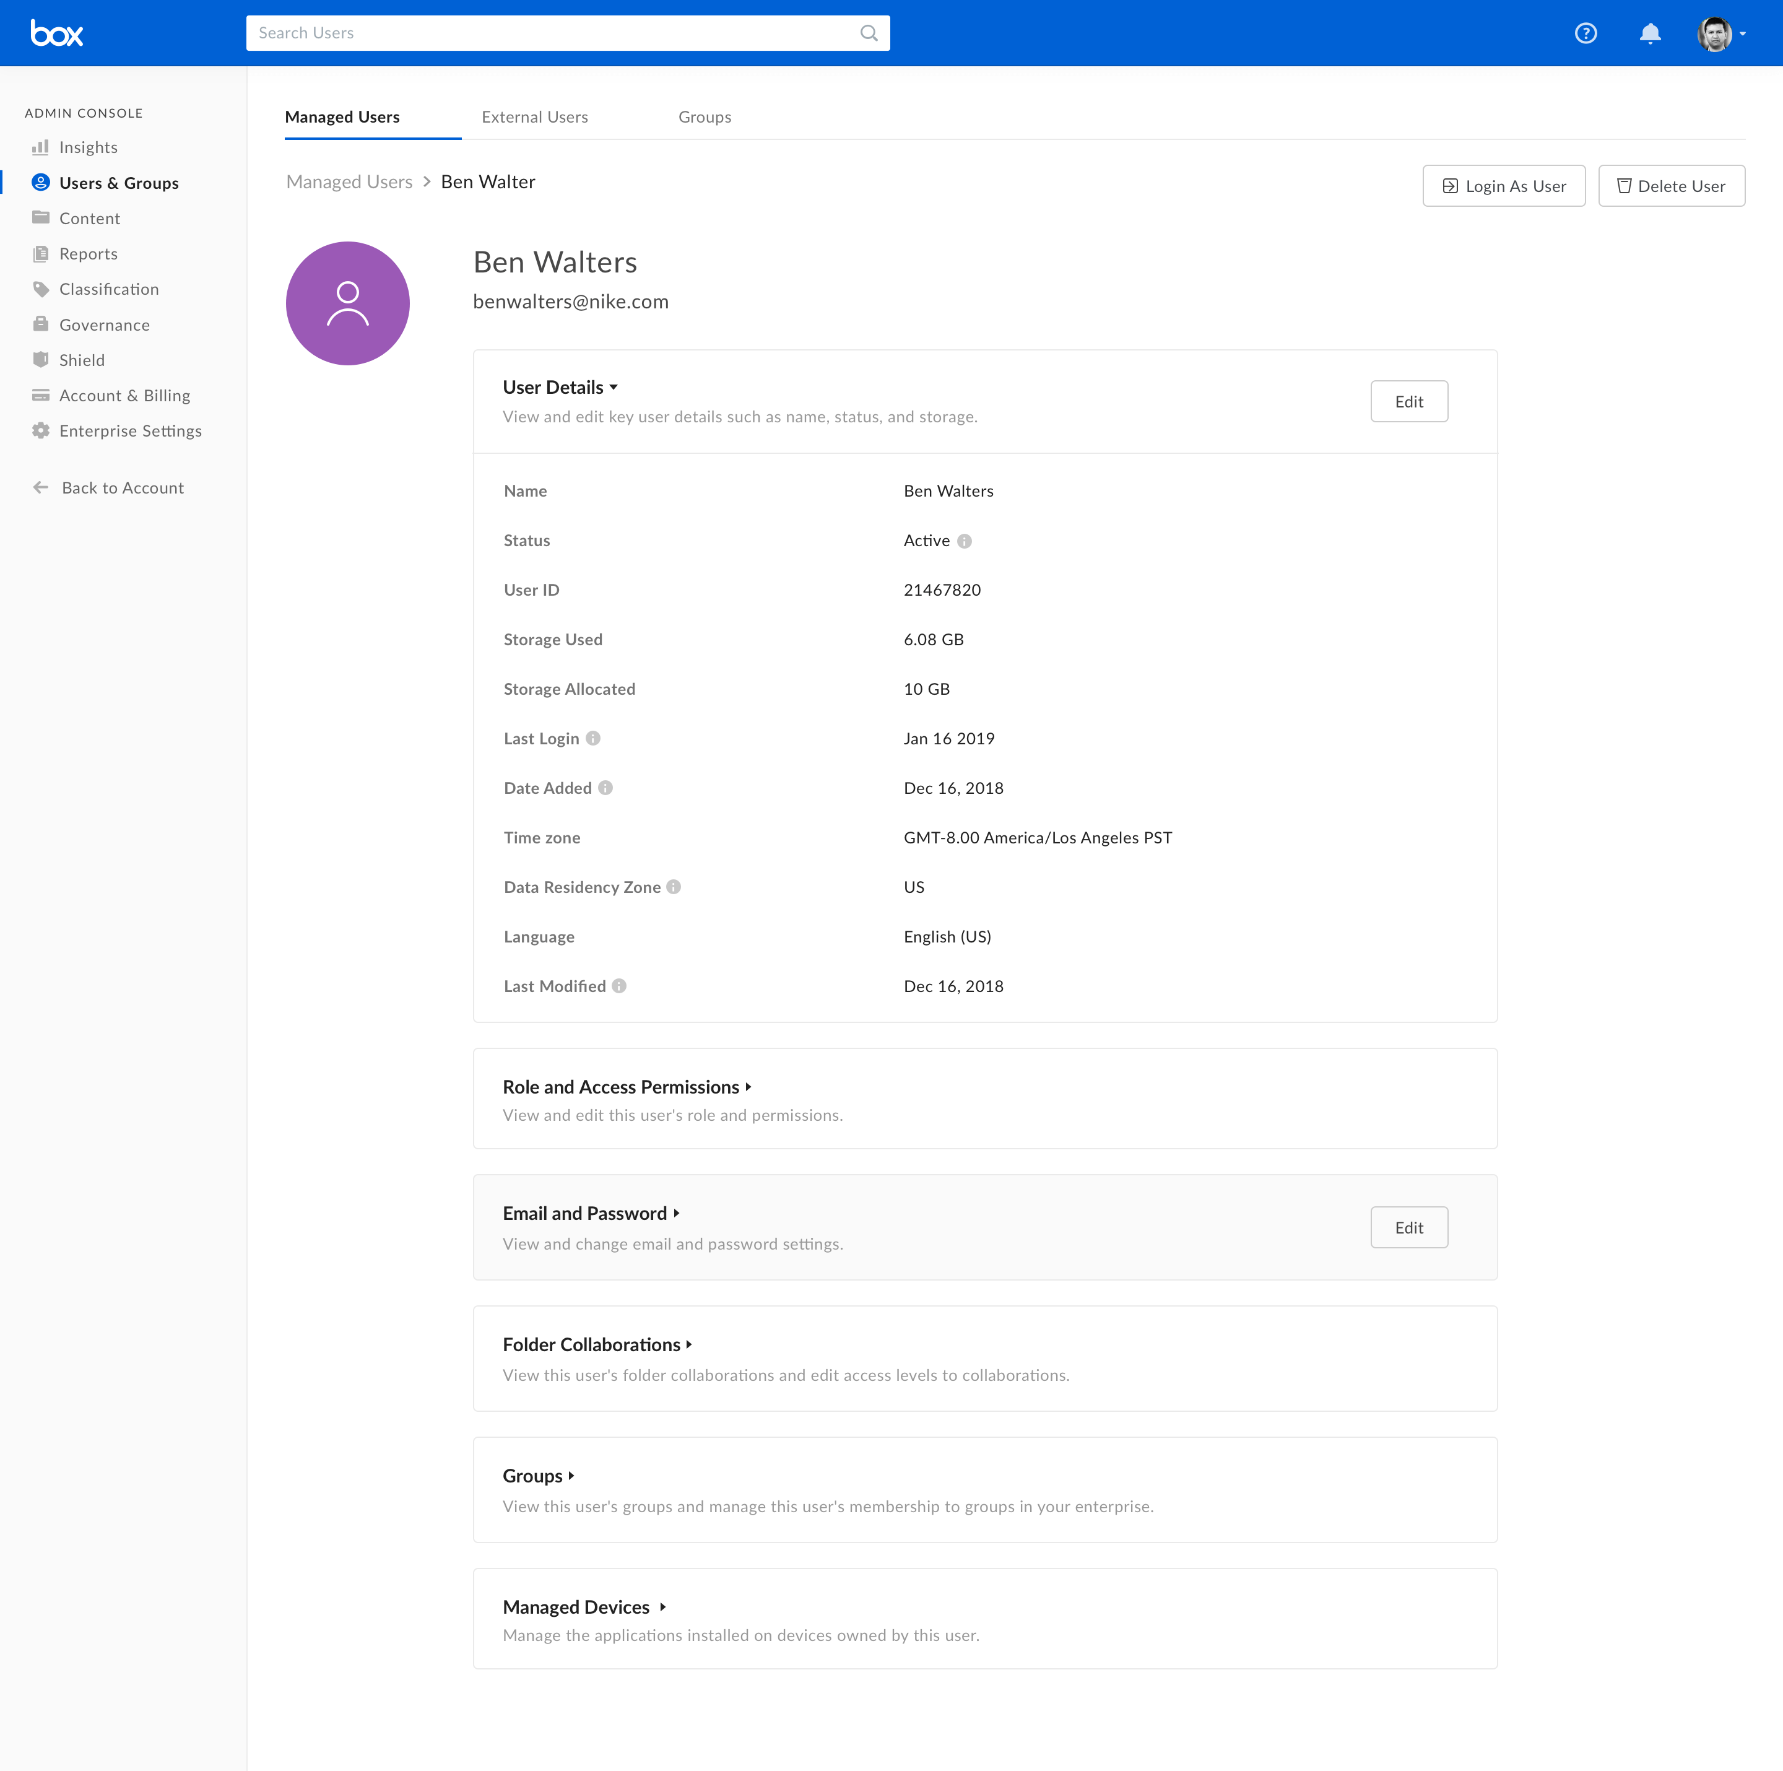The height and width of the screenshot is (1771, 1783).
Task: Click the info icon next to Active status
Action: click(x=965, y=542)
